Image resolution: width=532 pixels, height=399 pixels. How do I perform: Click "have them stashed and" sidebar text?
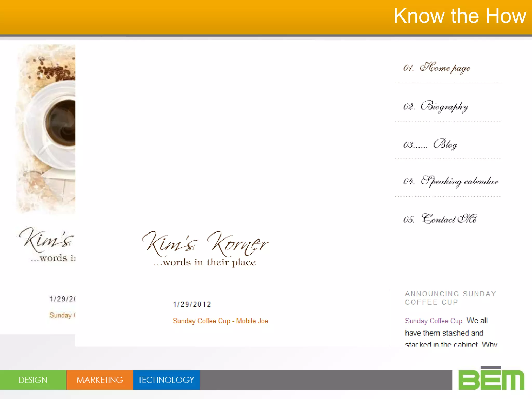click(444, 333)
